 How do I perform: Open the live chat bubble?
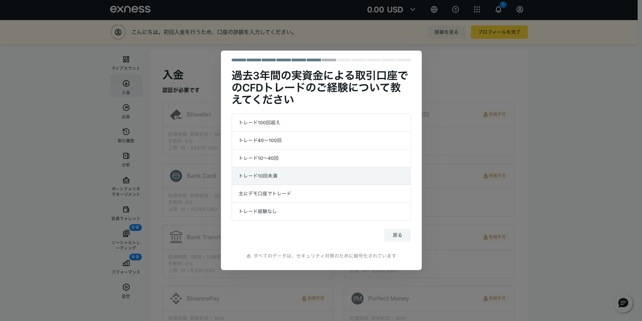[623, 303]
